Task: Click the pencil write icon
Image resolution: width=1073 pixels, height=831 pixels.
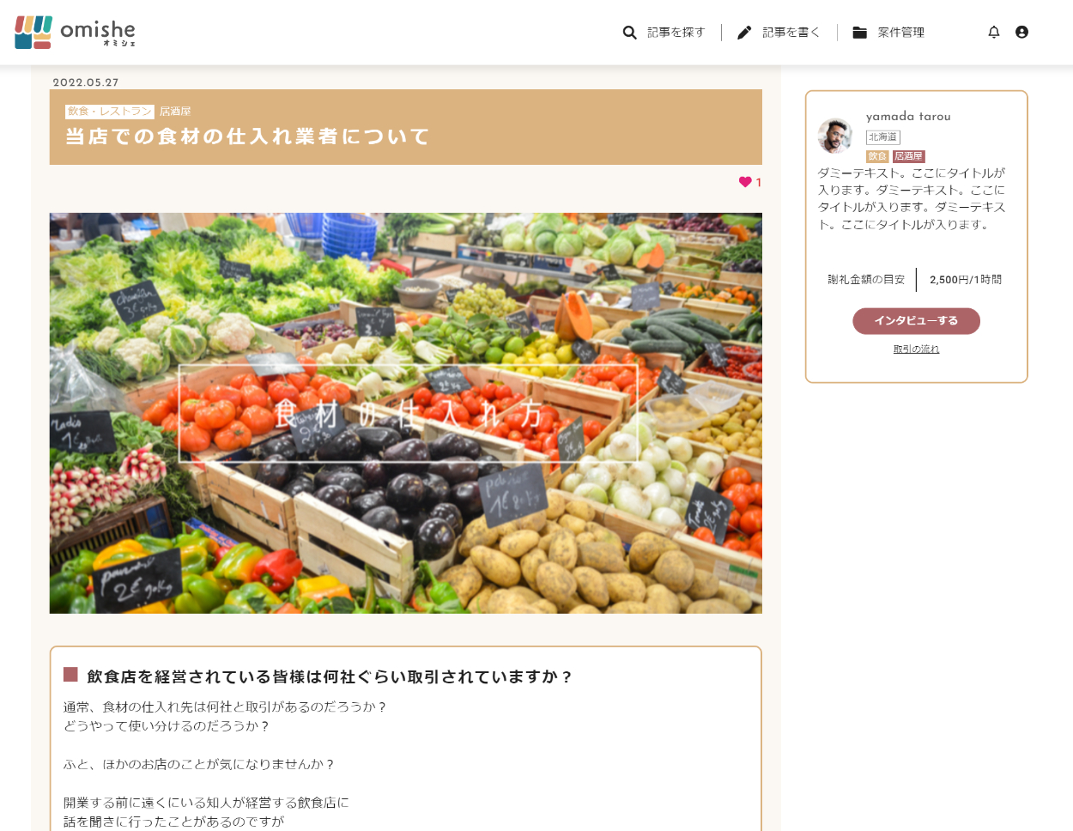Action: pyautogui.click(x=744, y=33)
